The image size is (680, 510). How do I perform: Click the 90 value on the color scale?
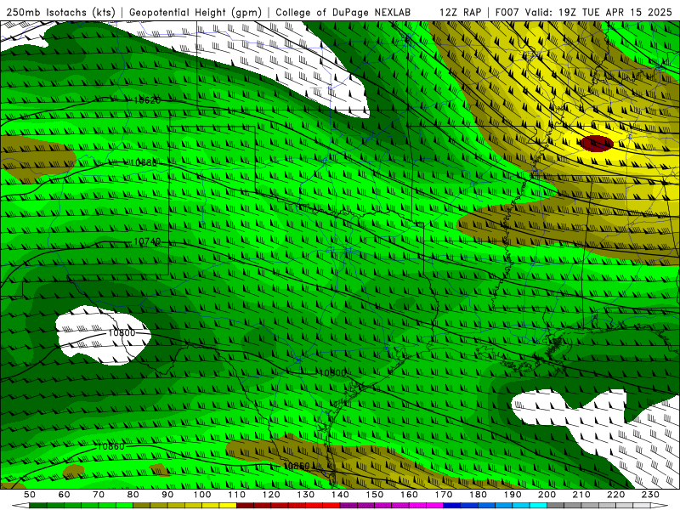[167, 495]
